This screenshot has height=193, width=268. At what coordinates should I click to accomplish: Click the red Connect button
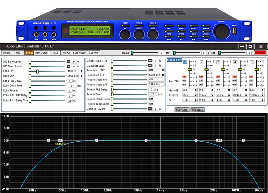coord(260,53)
